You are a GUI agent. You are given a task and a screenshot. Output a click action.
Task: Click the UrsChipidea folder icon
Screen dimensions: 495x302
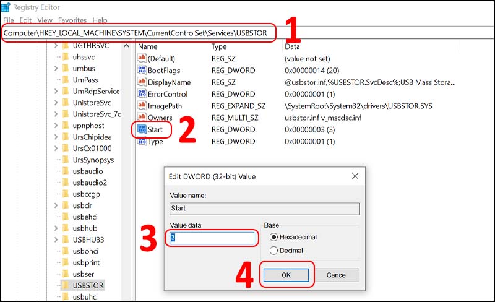66,137
